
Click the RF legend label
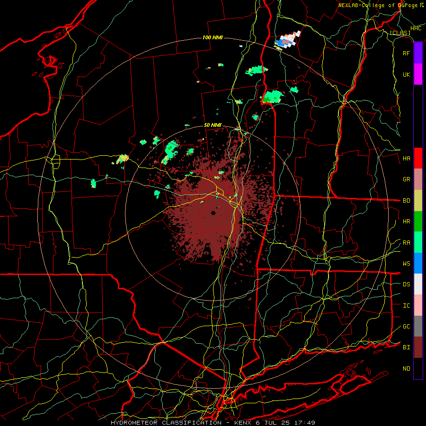coord(406,53)
